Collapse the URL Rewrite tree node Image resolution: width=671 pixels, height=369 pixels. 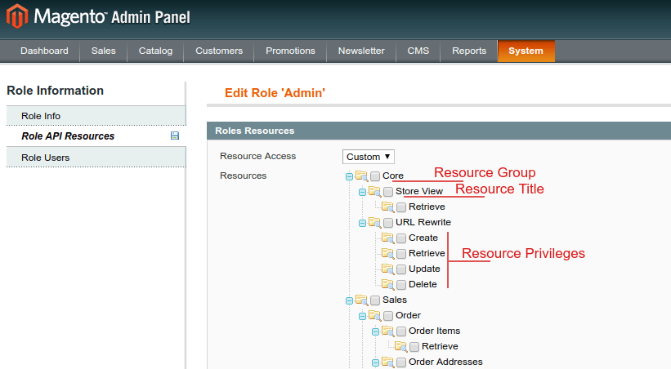coord(362,223)
